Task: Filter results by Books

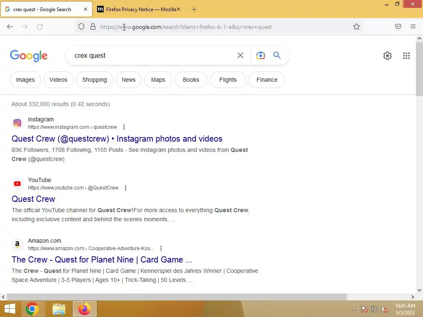Action: pyautogui.click(x=191, y=80)
